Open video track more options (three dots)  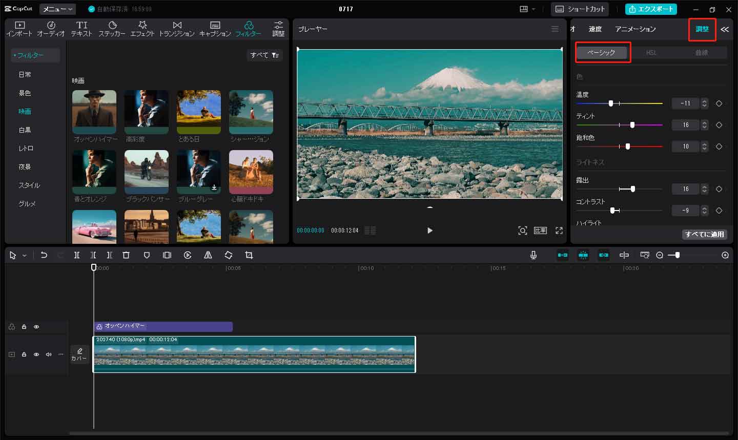tap(61, 354)
